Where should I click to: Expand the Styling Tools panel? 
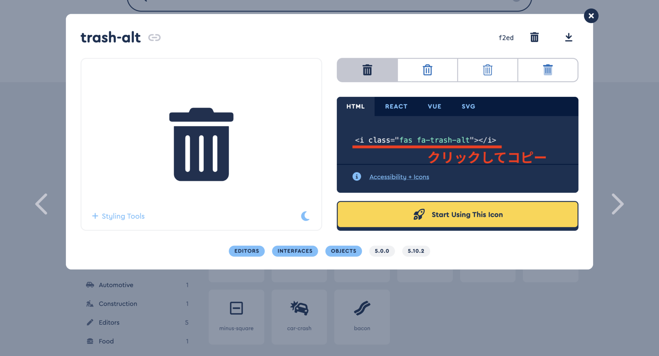pos(118,216)
